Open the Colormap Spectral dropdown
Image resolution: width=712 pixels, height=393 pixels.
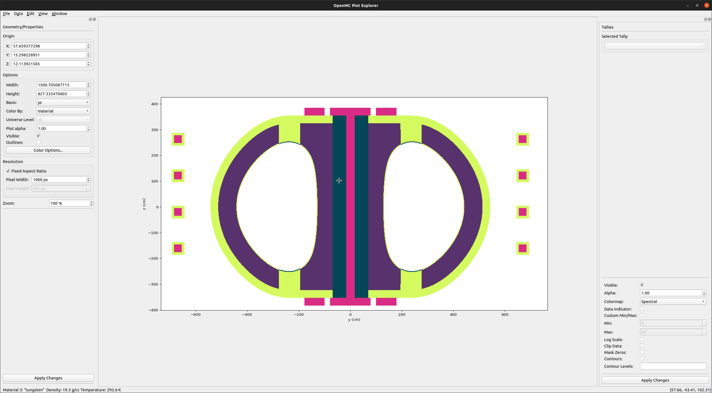pos(673,301)
